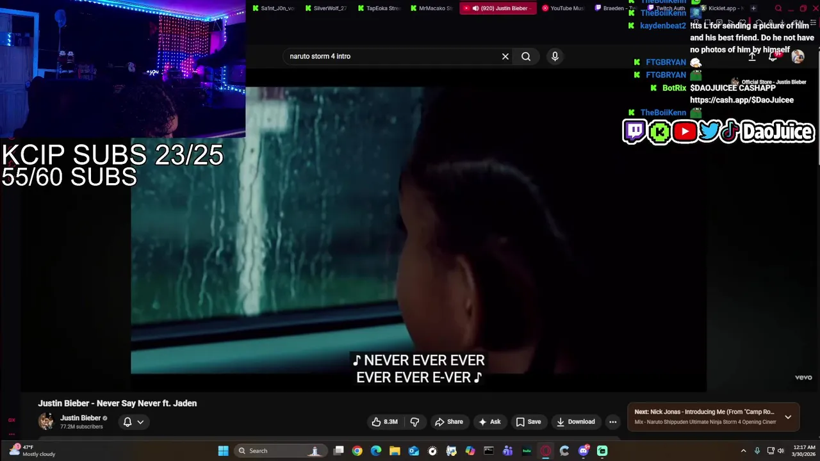This screenshot has width=820, height=461.
Task: Open the Windows Start menu
Action: [x=223, y=451]
